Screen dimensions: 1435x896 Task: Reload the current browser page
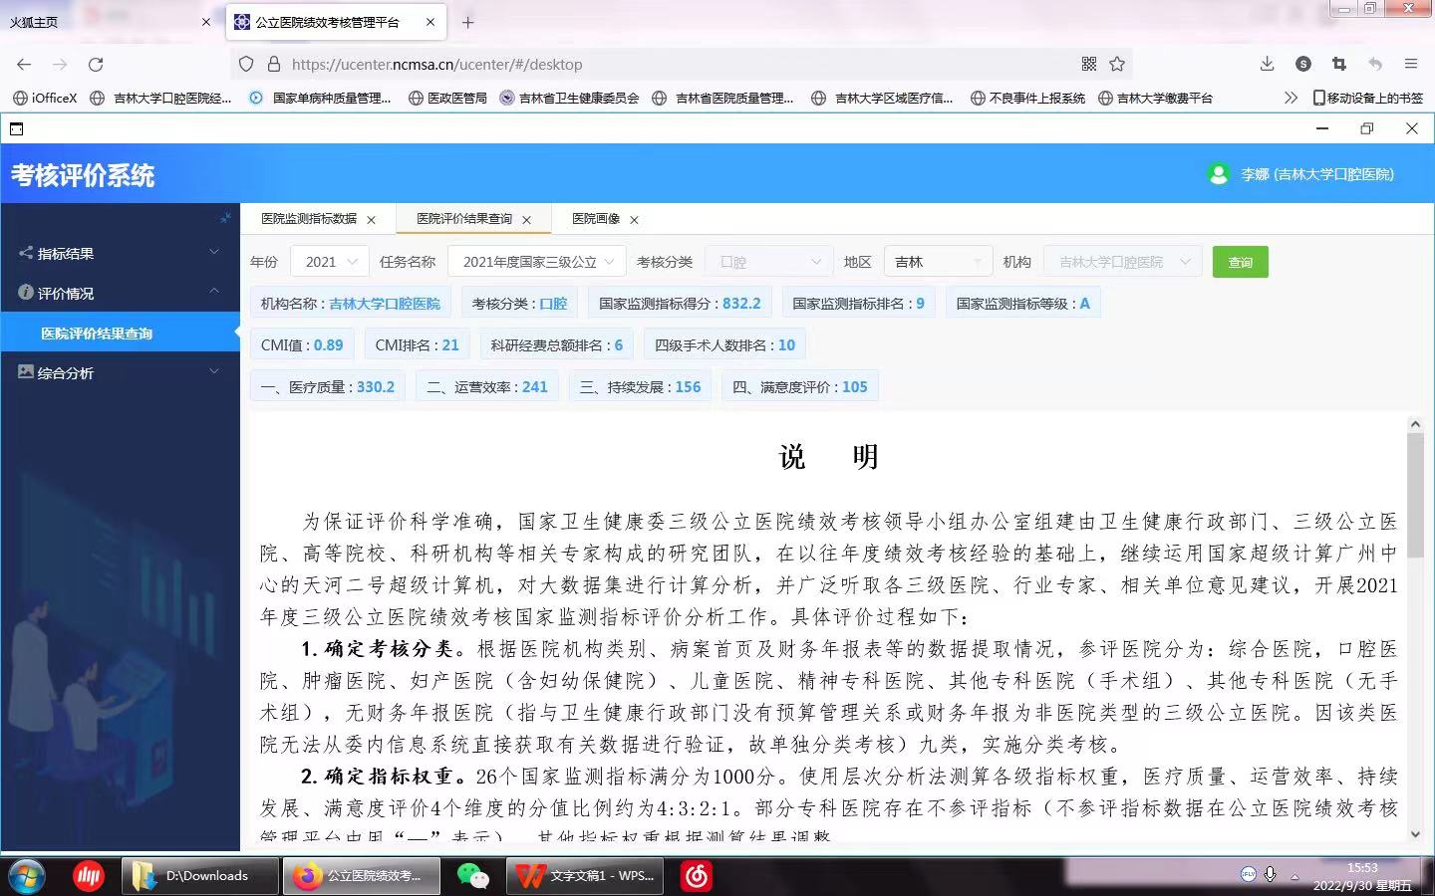[96, 64]
